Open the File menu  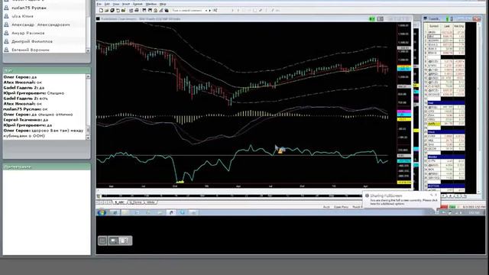(99, 4)
